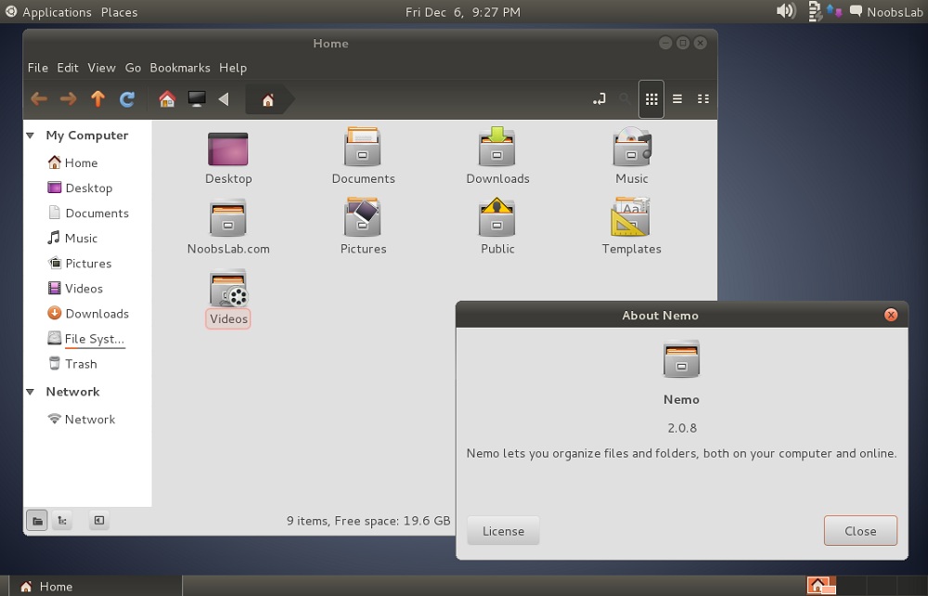Image resolution: width=928 pixels, height=596 pixels.
Task: Click the status bar items and free space text
Action: pyautogui.click(x=368, y=521)
